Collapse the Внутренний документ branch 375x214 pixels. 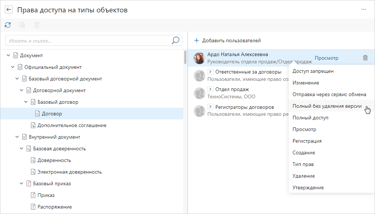tap(17, 137)
